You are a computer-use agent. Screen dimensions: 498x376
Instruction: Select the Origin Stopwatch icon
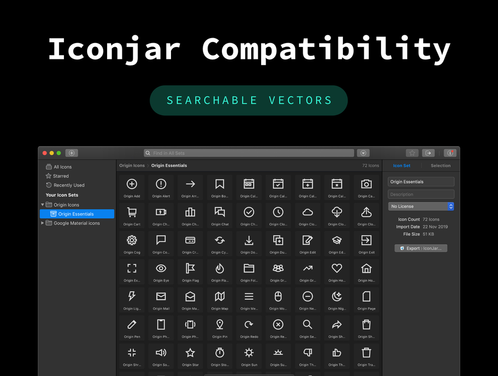(220, 356)
